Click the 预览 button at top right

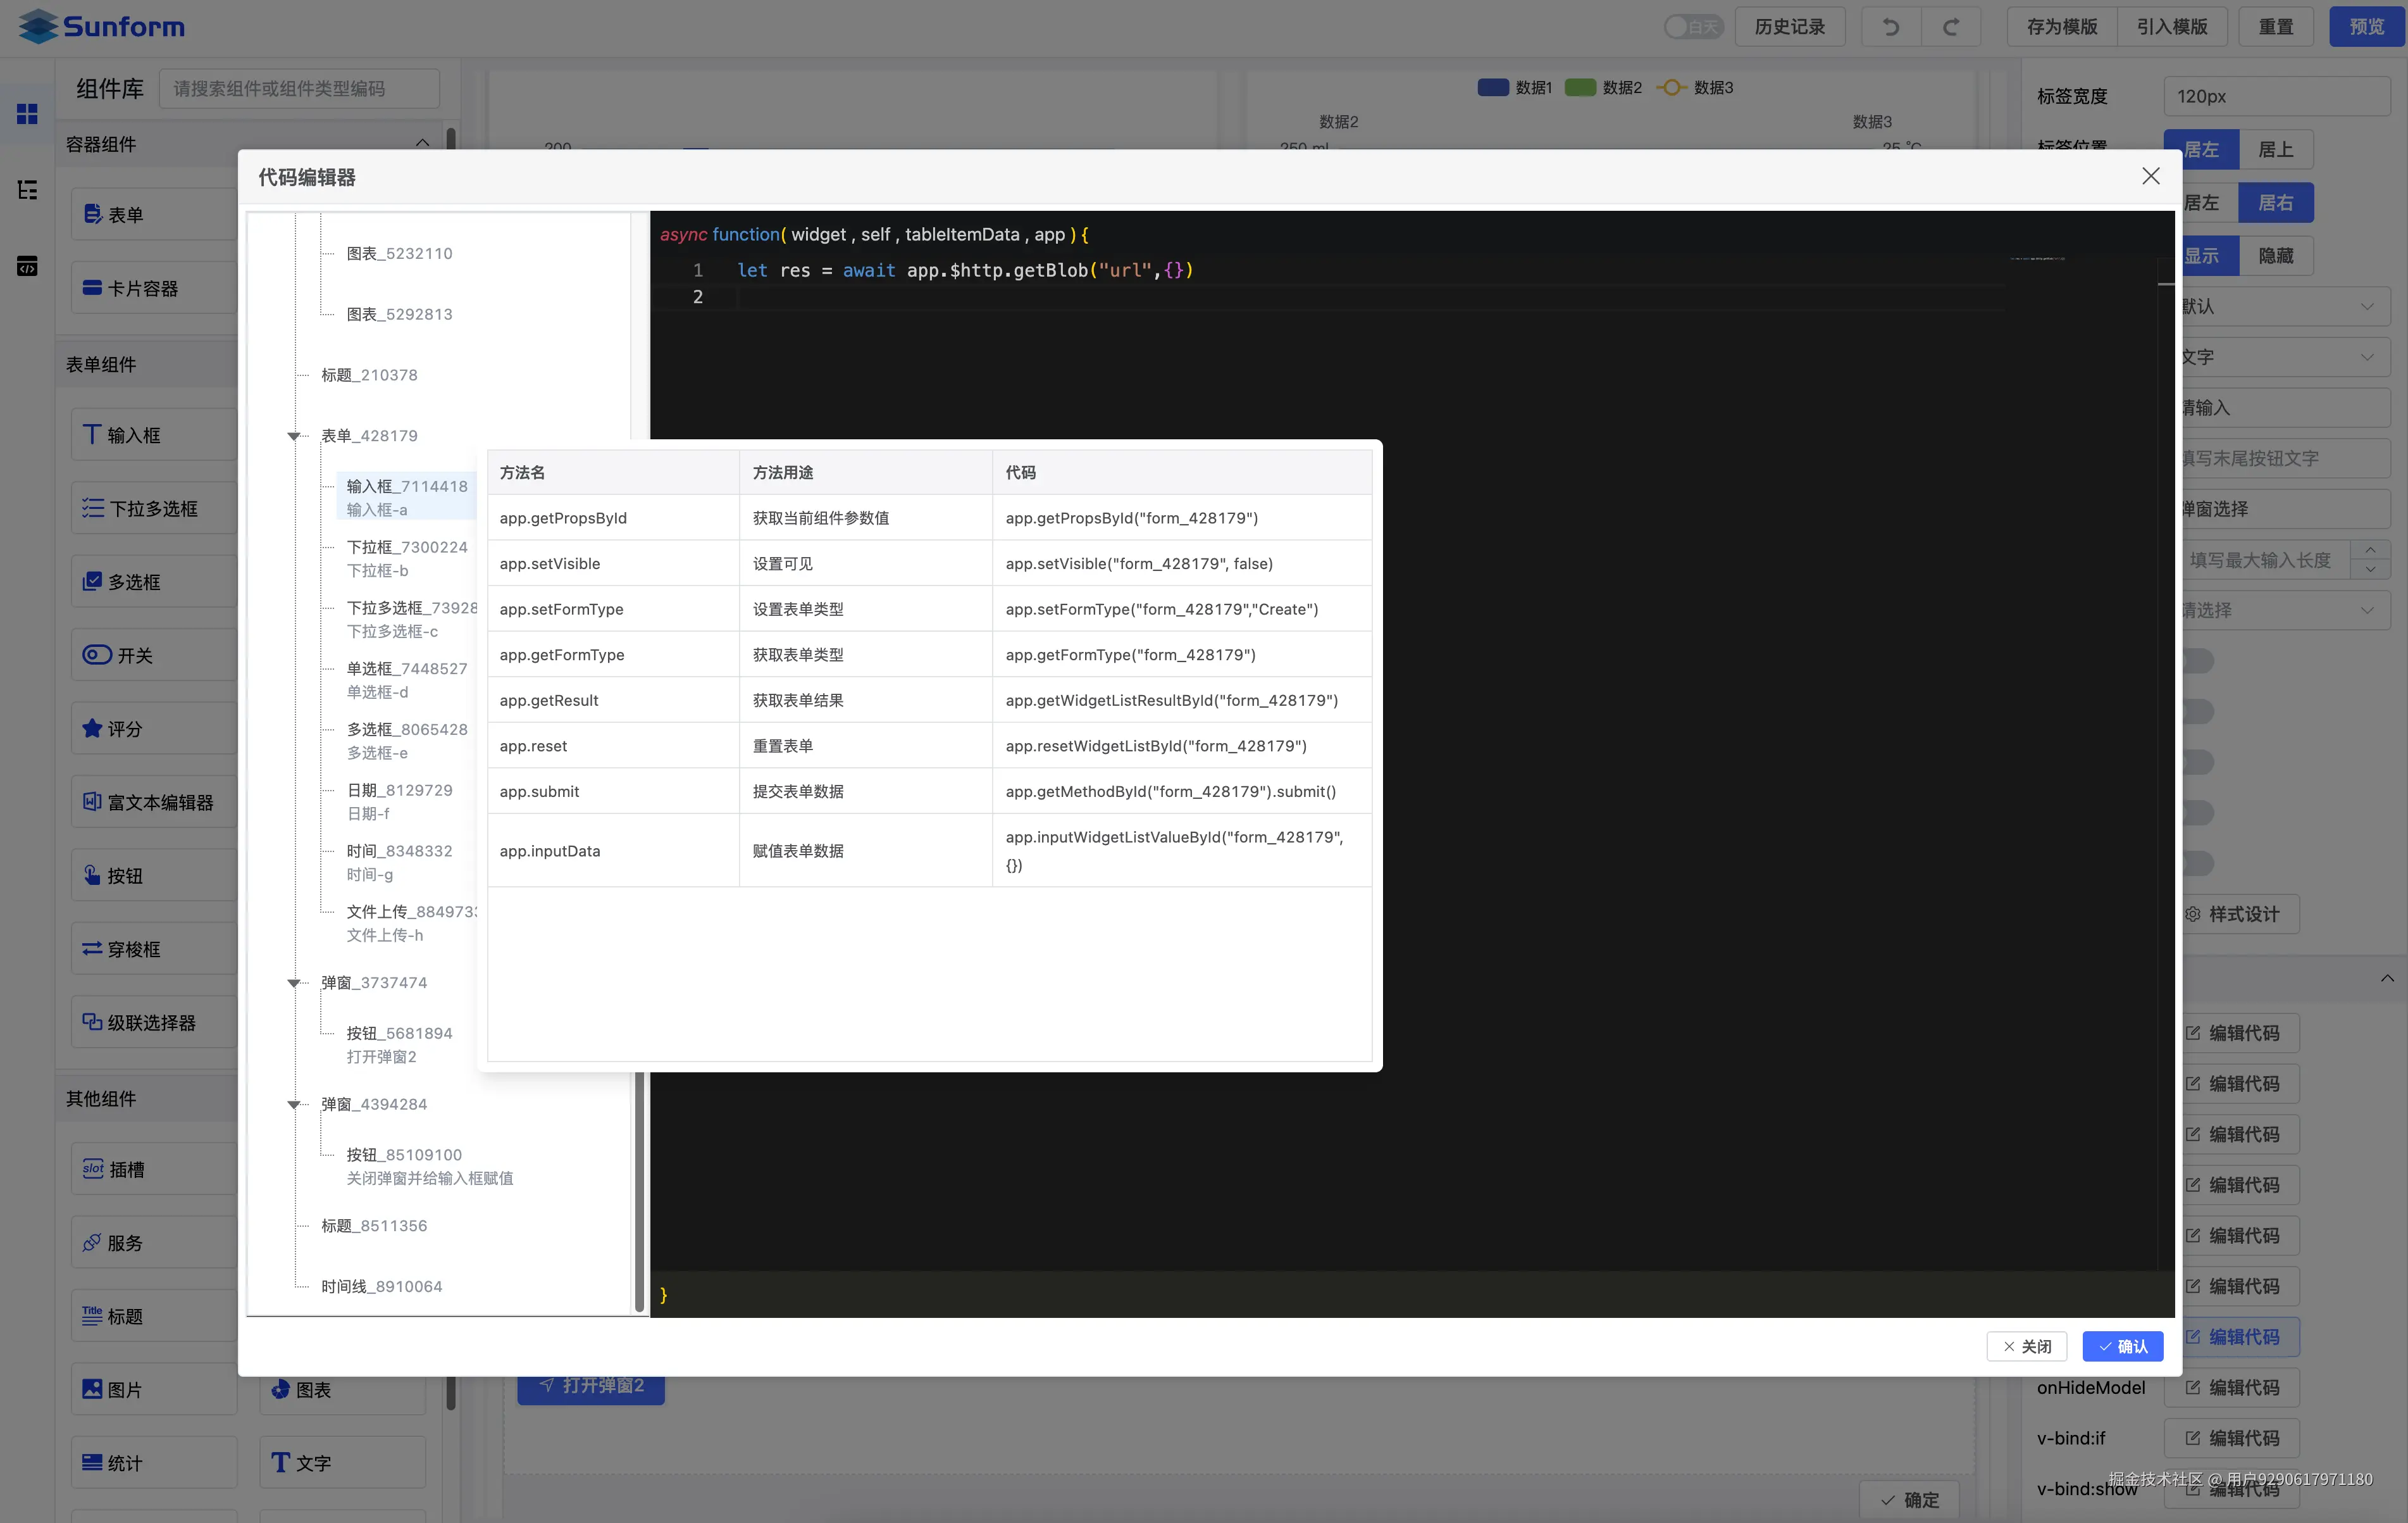point(2367,26)
